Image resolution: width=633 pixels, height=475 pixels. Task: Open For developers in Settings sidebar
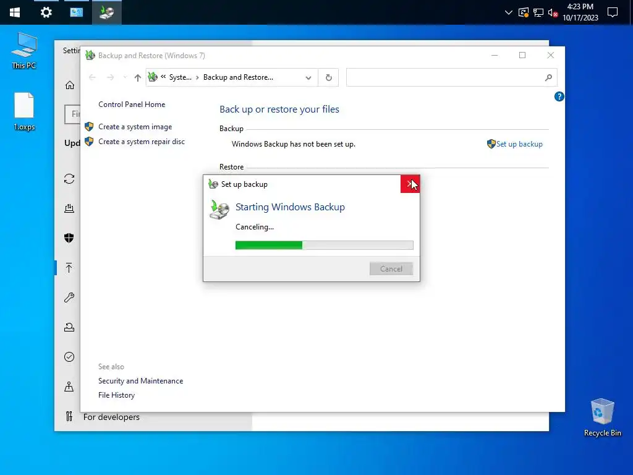(x=111, y=417)
